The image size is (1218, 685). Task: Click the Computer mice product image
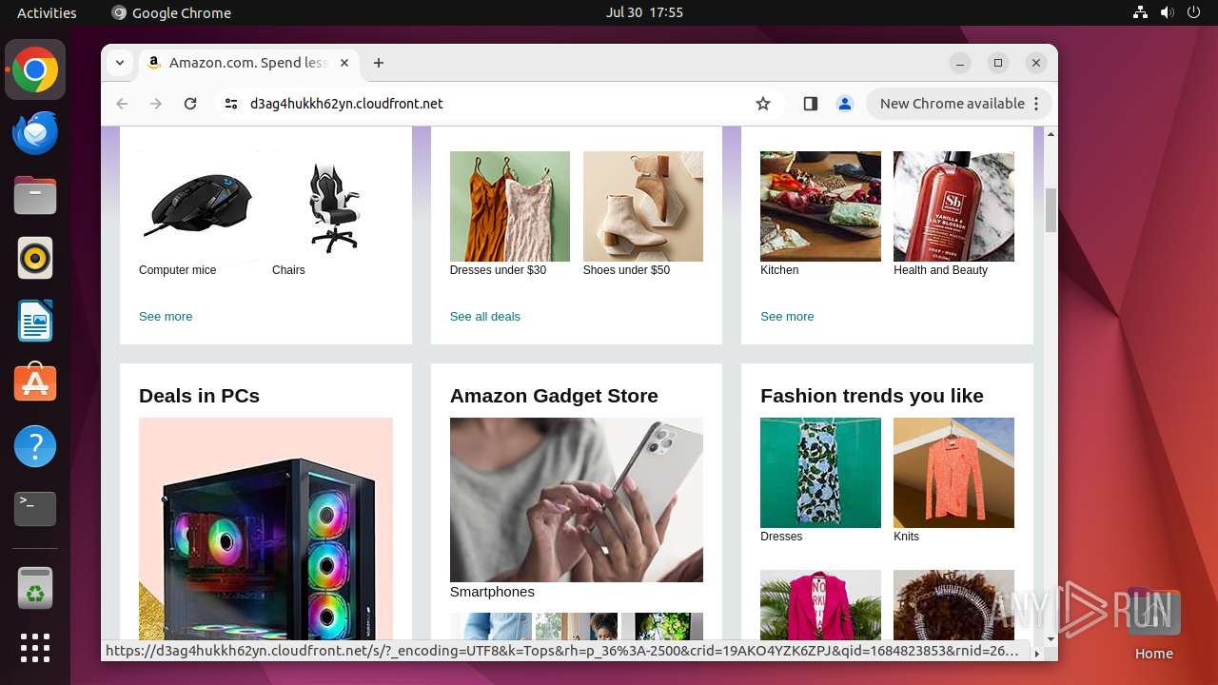(x=198, y=206)
